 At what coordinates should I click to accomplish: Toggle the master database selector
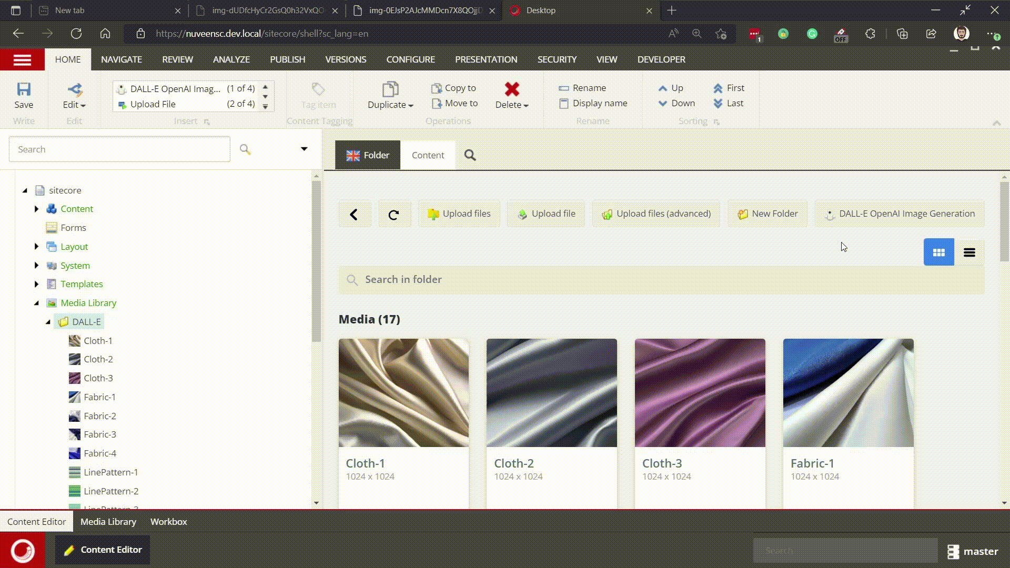coord(973,551)
